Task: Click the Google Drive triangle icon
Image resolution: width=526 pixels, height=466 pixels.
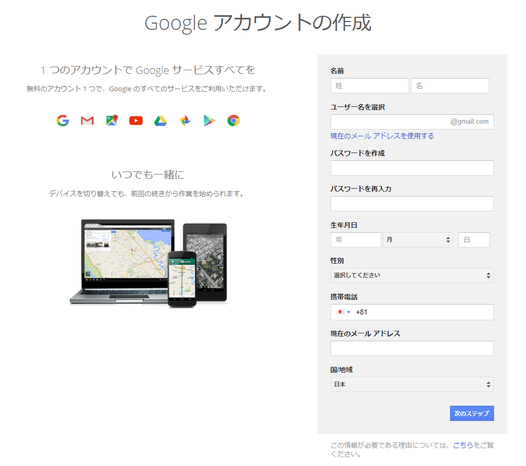Action: point(160,121)
